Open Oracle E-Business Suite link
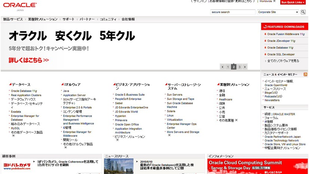Screen dimensions: 309x174 130,95
